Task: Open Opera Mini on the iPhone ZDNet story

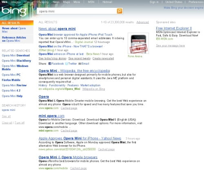Action: click(x=71, y=47)
